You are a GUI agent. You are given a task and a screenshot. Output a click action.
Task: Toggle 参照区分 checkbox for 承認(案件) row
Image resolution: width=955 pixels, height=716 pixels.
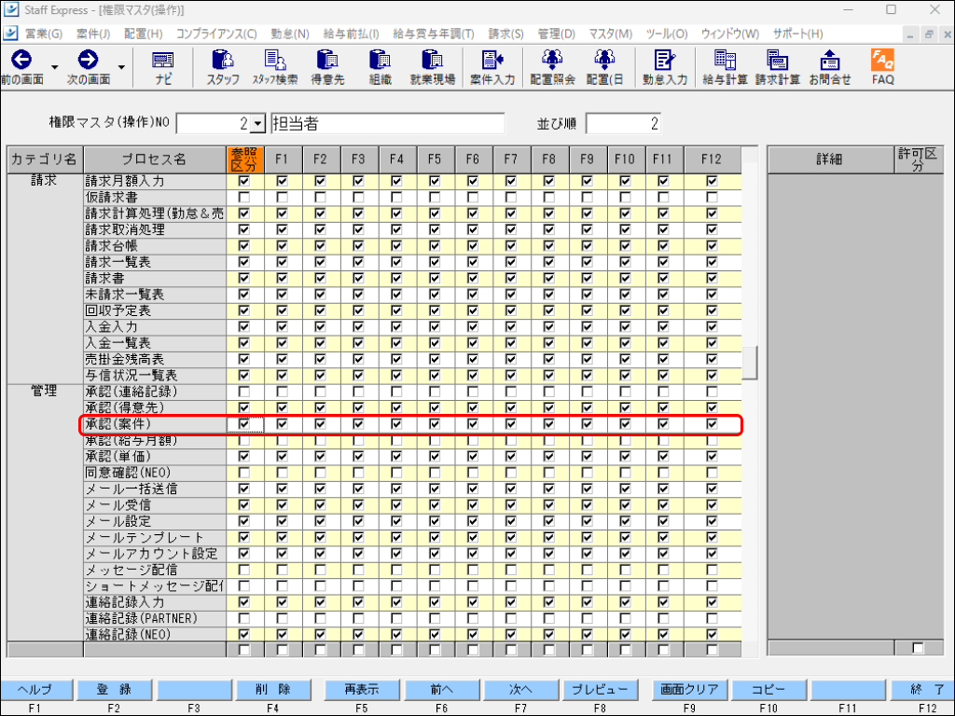pos(244,424)
